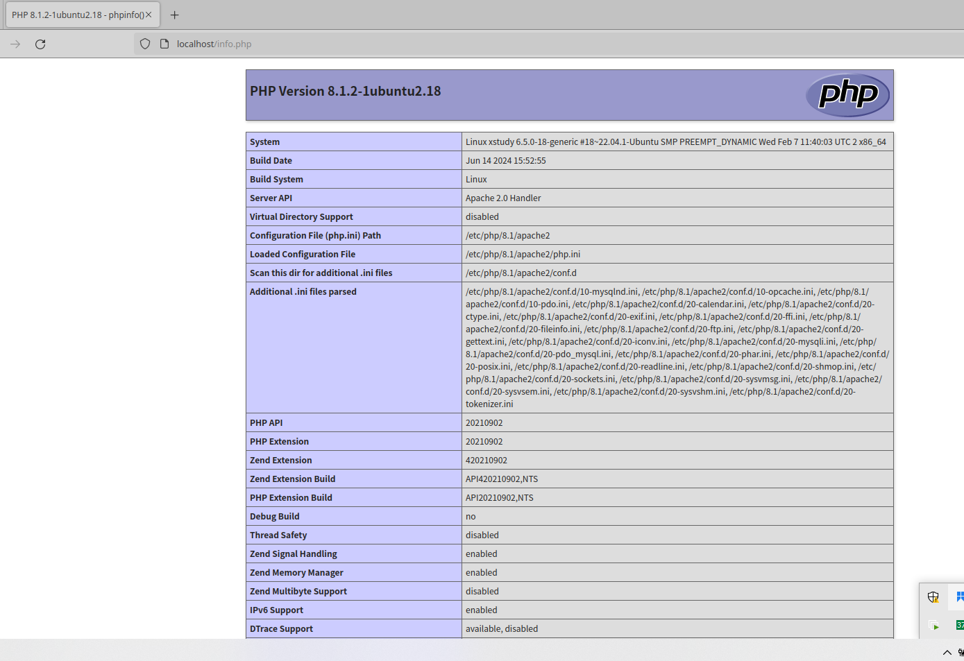Click Configuration File (php.ini) Path label
The image size is (964, 661).
[x=315, y=235]
